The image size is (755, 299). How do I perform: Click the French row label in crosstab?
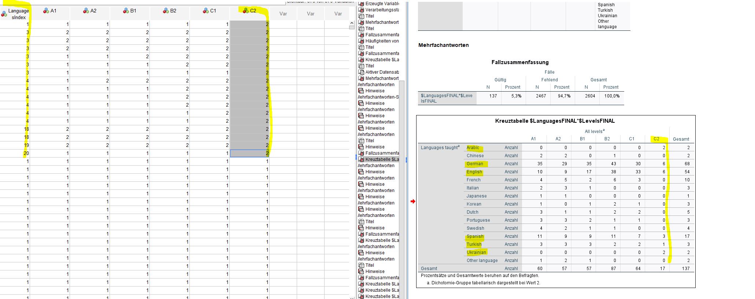click(x=474, y=180)
